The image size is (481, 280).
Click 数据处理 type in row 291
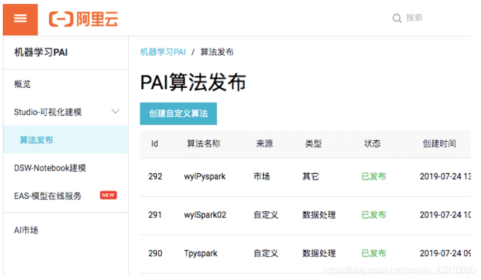tap(319, 215)
